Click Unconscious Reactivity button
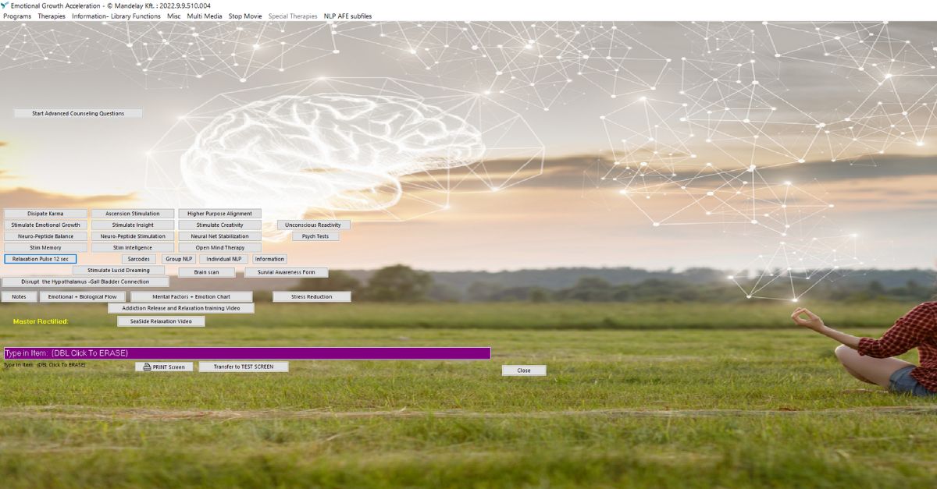Viewport: 937px width, 489px height. 313,225
